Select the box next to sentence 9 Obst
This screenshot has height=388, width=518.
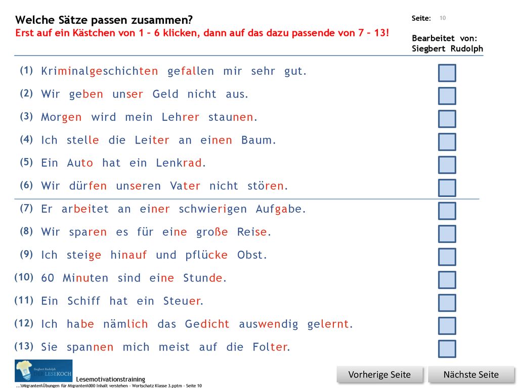point(447,257)
